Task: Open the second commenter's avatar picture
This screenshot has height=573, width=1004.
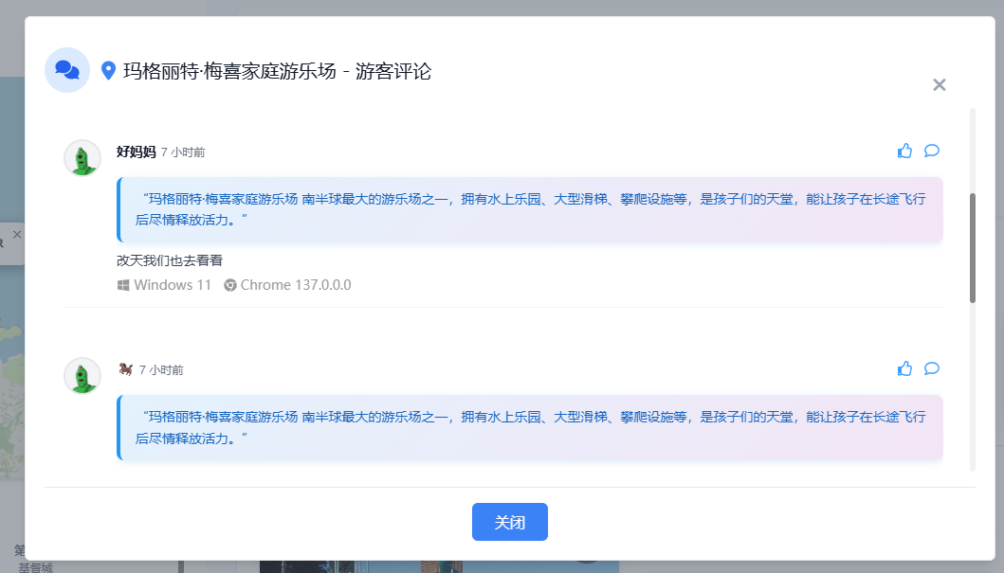Action: (x=82, y=375)
